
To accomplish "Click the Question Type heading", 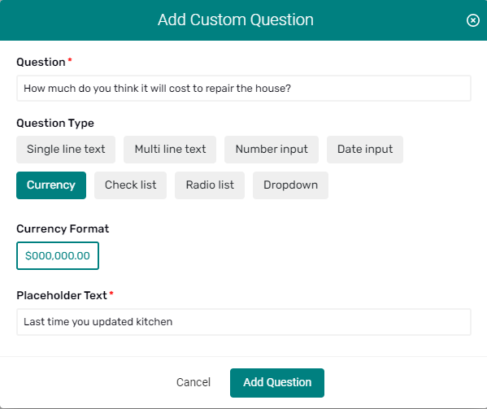I will (55, 124).
